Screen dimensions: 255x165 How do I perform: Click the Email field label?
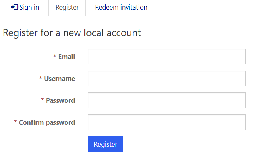67,57
